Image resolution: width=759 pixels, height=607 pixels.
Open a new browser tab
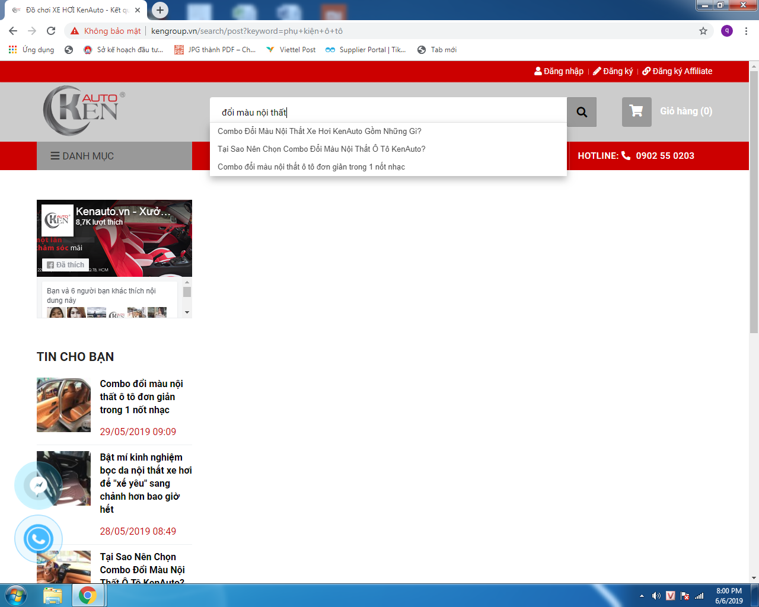pyautogui.click(x=160, y=10)
